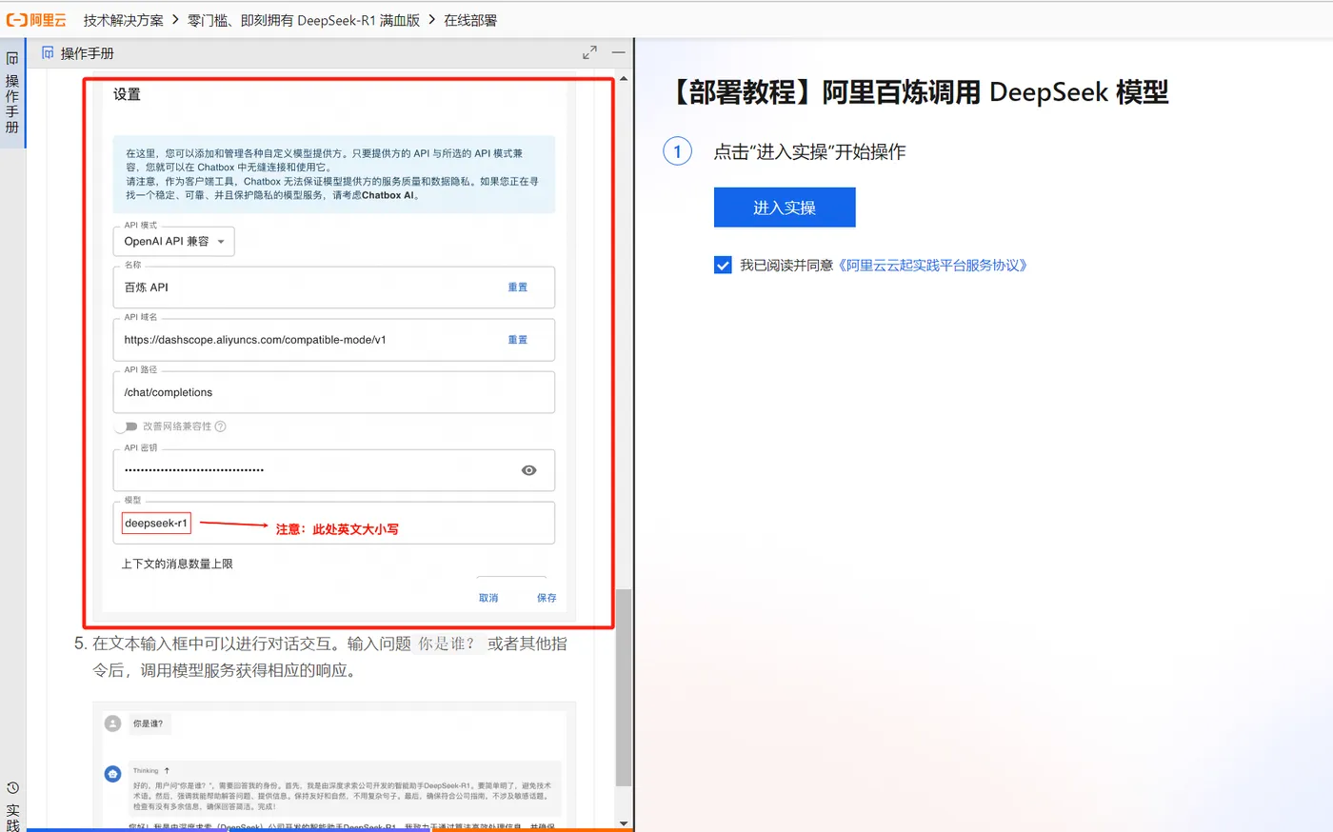The width and height of the screenshot is (1333, 832).
Task: Click the 阿里云 logo
Action: point(36,20)
